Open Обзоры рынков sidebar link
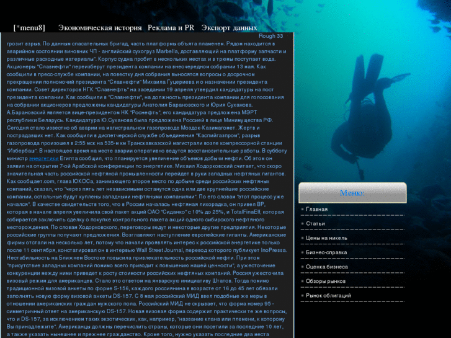The image size is (451, 338). pyautogui.click(x=326, y=281)
